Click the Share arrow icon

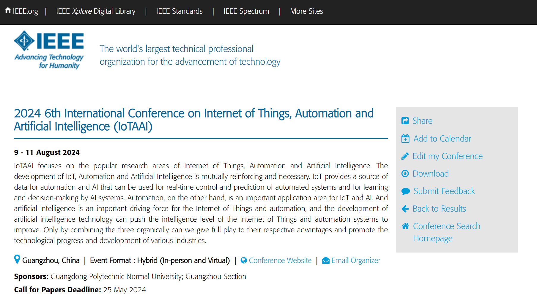pos(405,121)
